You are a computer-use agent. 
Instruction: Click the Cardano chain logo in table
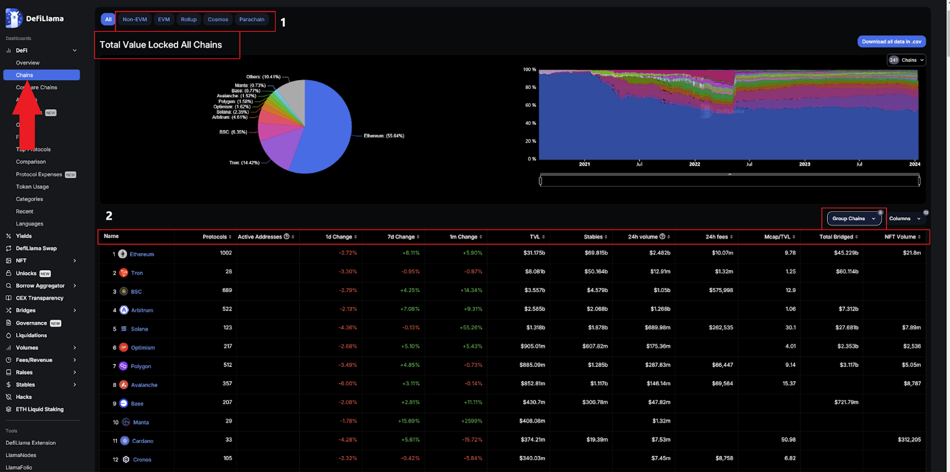click(x=125, y=441)
